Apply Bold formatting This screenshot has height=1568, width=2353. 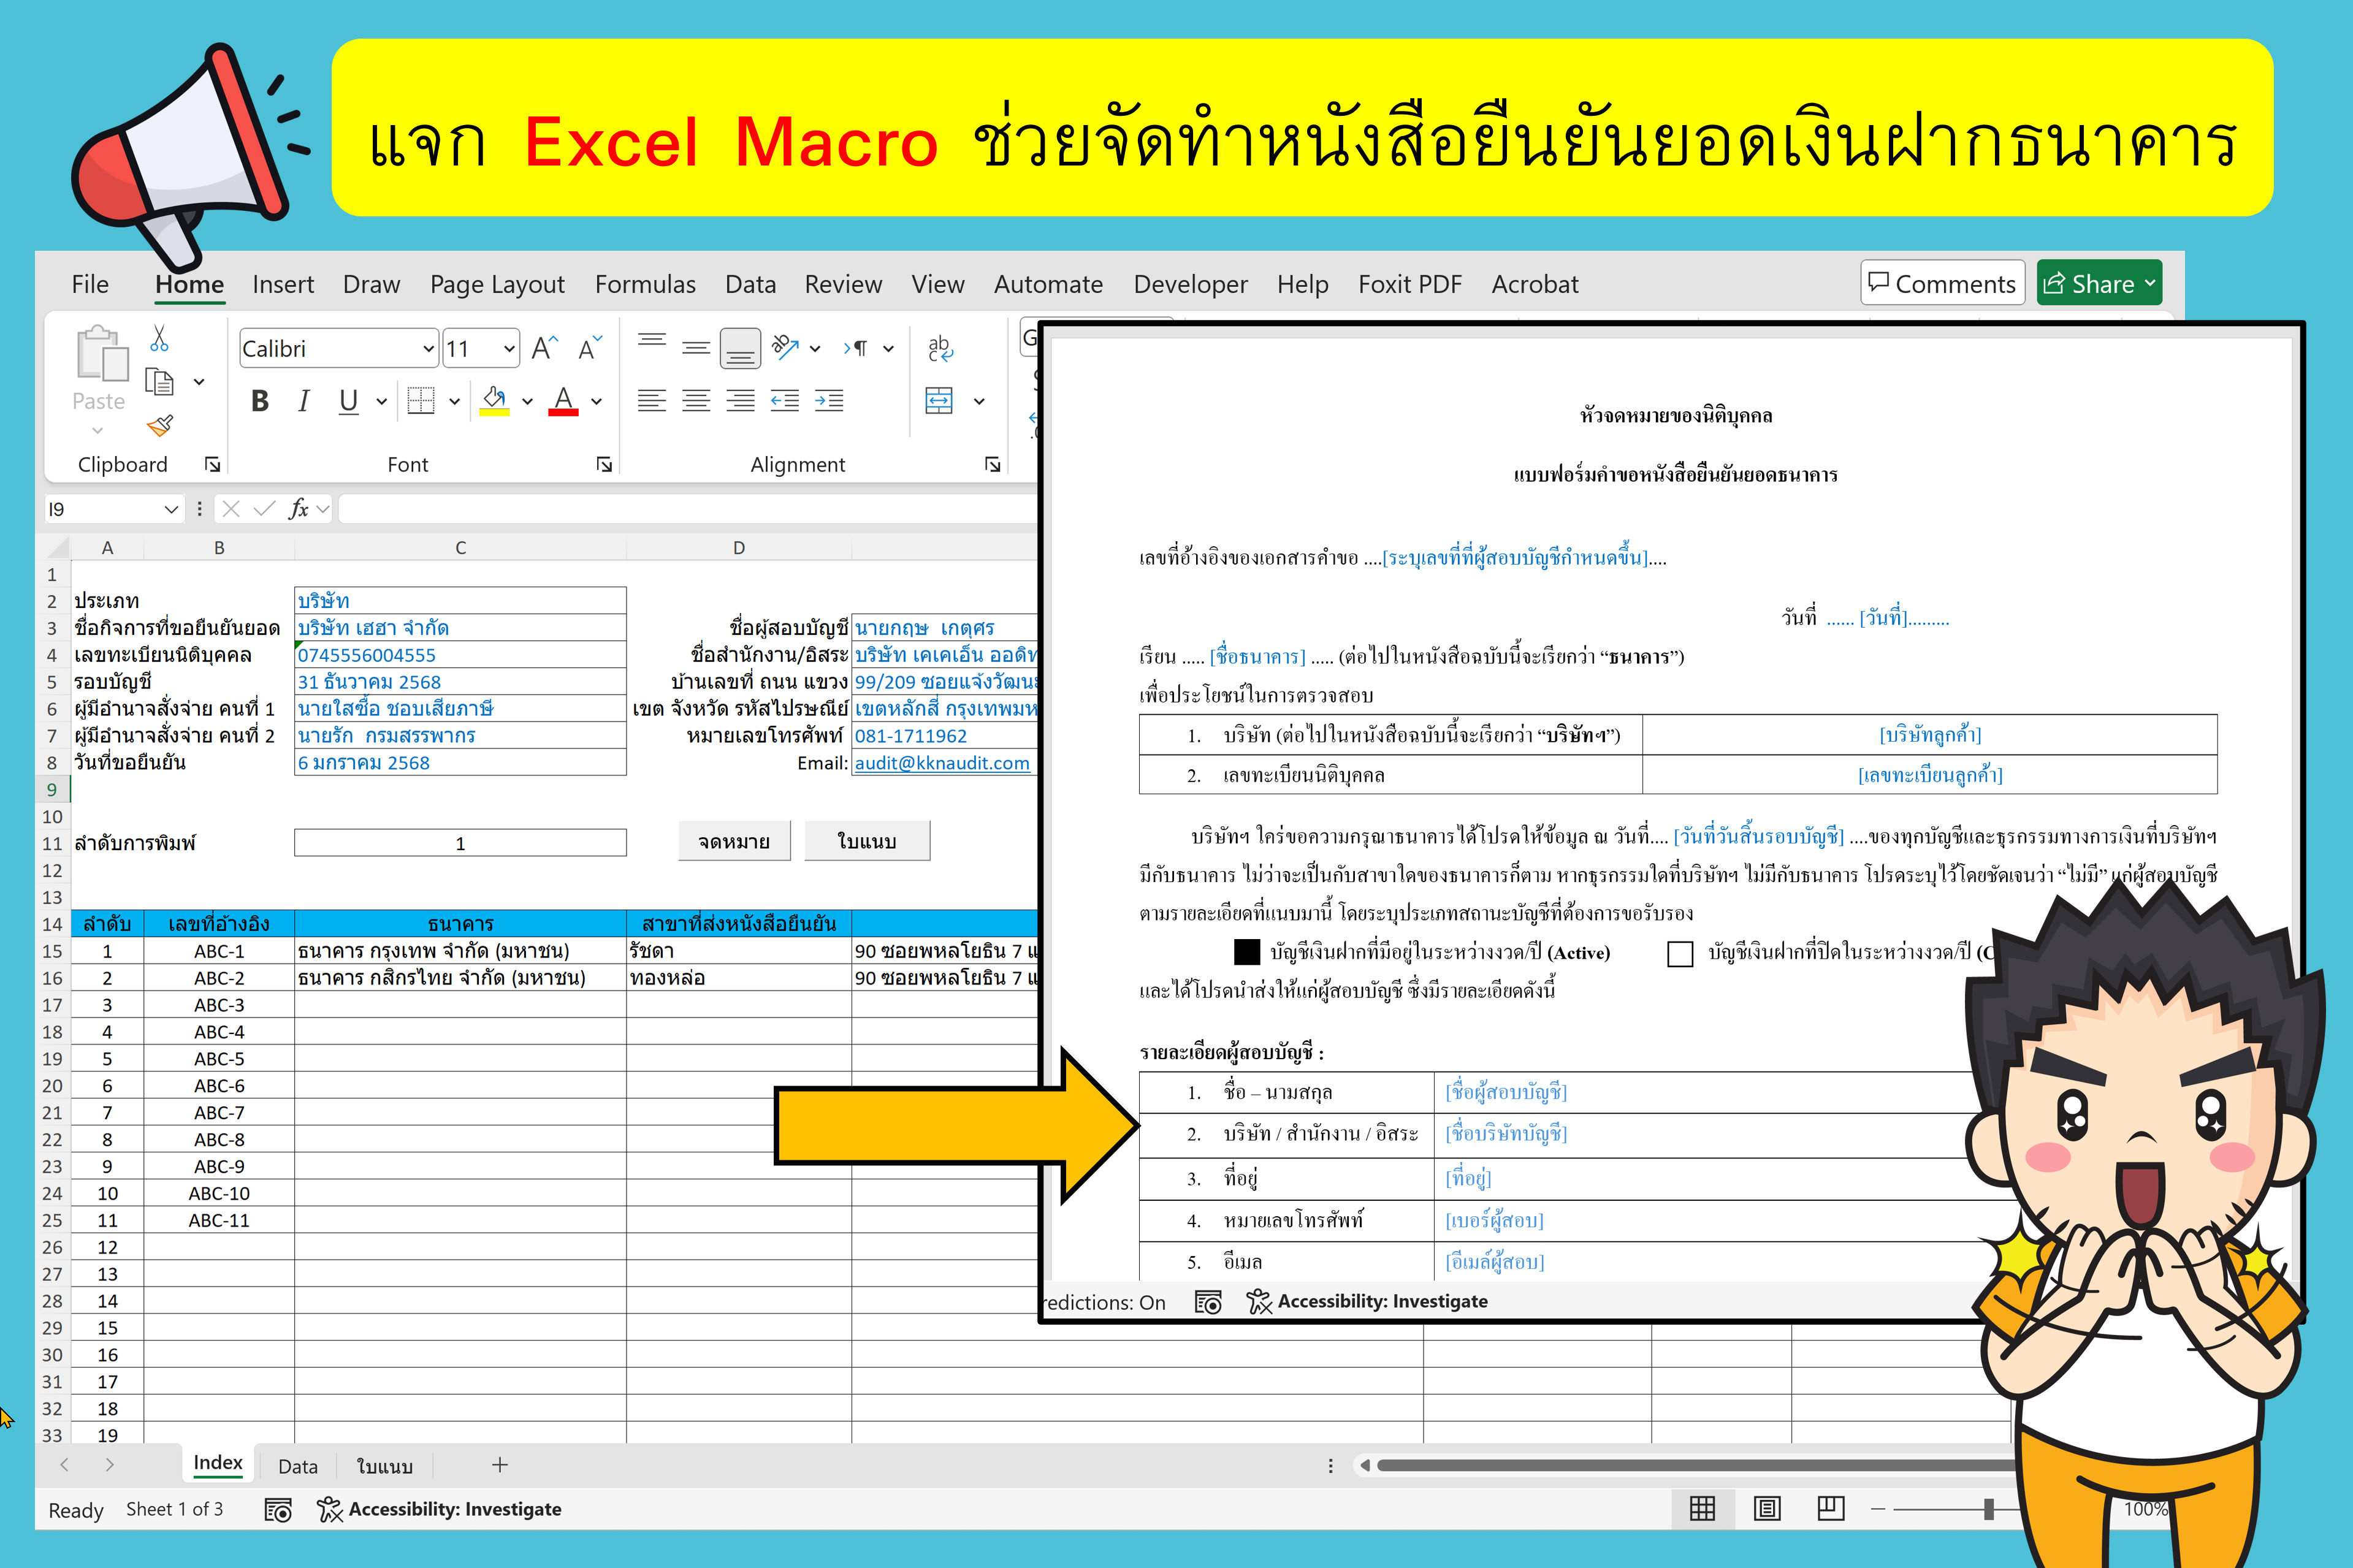pyautogui.click(x=260, y=402)
